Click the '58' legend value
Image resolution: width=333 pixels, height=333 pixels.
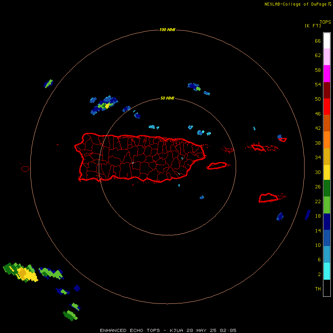click(x=318, y=70)
